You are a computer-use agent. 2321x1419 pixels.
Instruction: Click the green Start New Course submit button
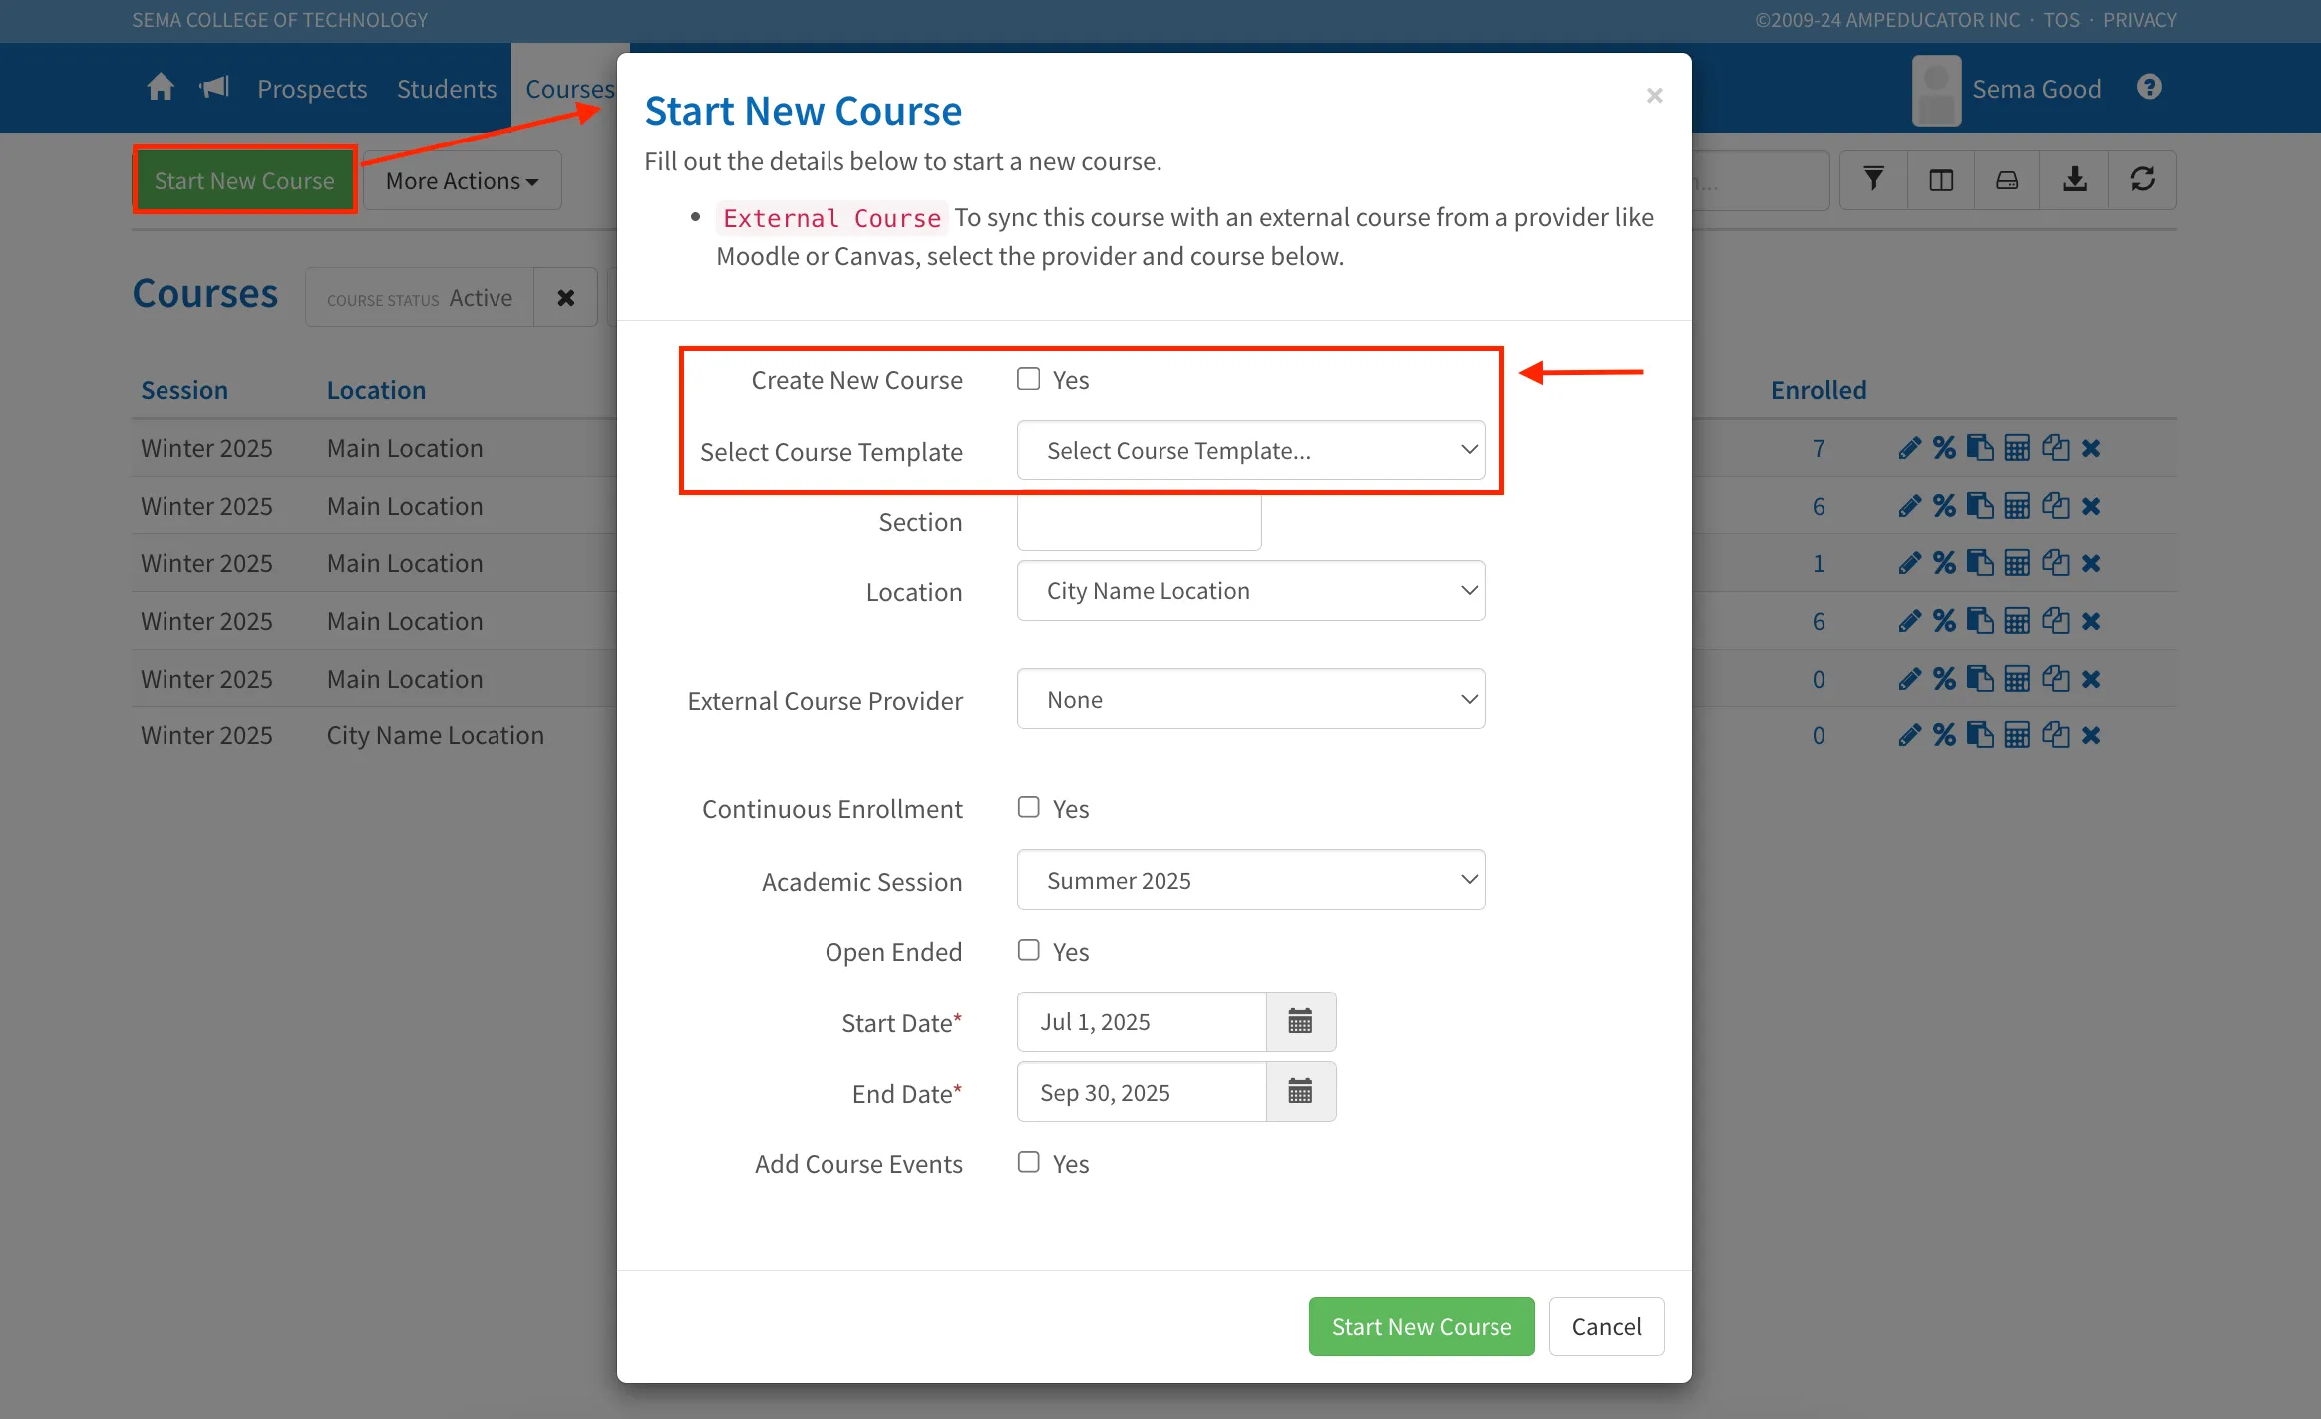pyautogui.click(x=1421, y=1326)
